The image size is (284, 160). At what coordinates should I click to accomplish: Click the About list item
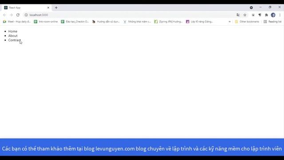(x=13, y=36)
